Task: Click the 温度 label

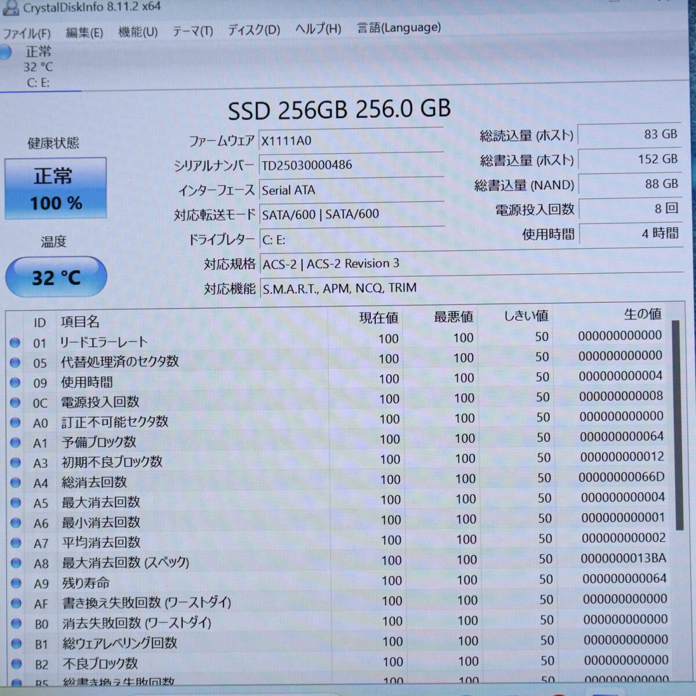Action: [53, 242]
